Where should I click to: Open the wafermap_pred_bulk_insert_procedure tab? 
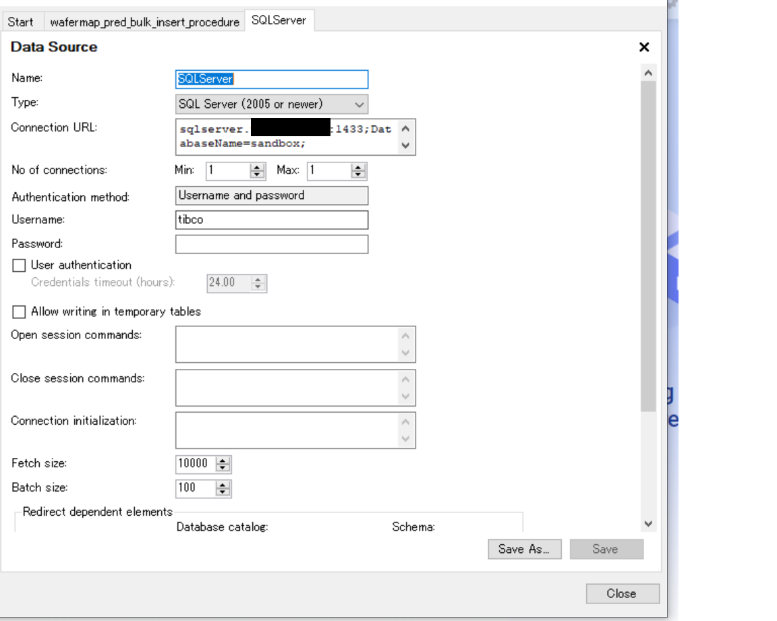[x=145, y=22]
